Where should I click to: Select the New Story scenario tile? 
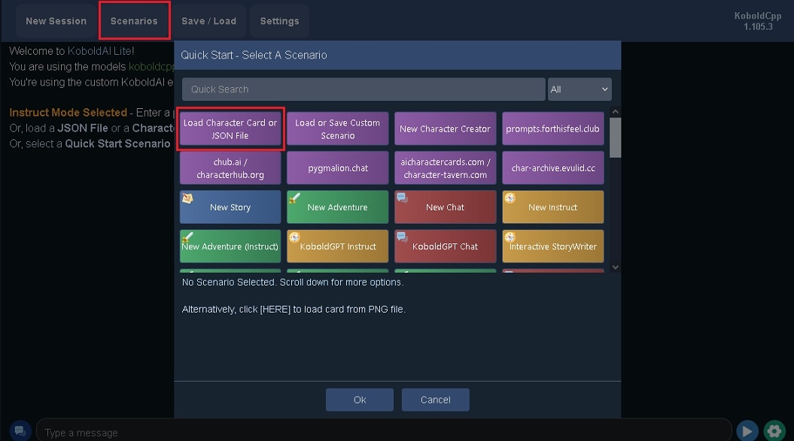click(x=230, y=207)
